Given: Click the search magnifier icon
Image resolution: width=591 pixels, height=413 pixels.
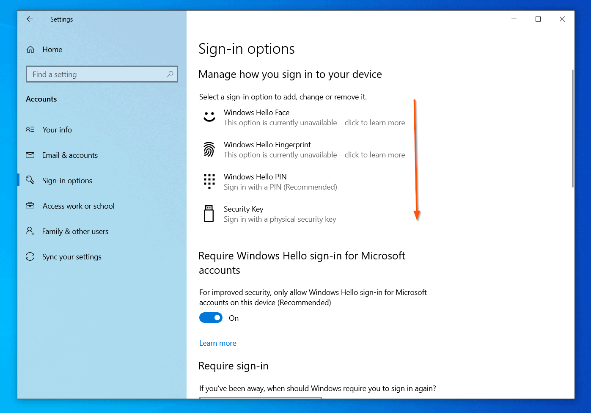Looking at the screenshot, I should click(x=170, y=74).
